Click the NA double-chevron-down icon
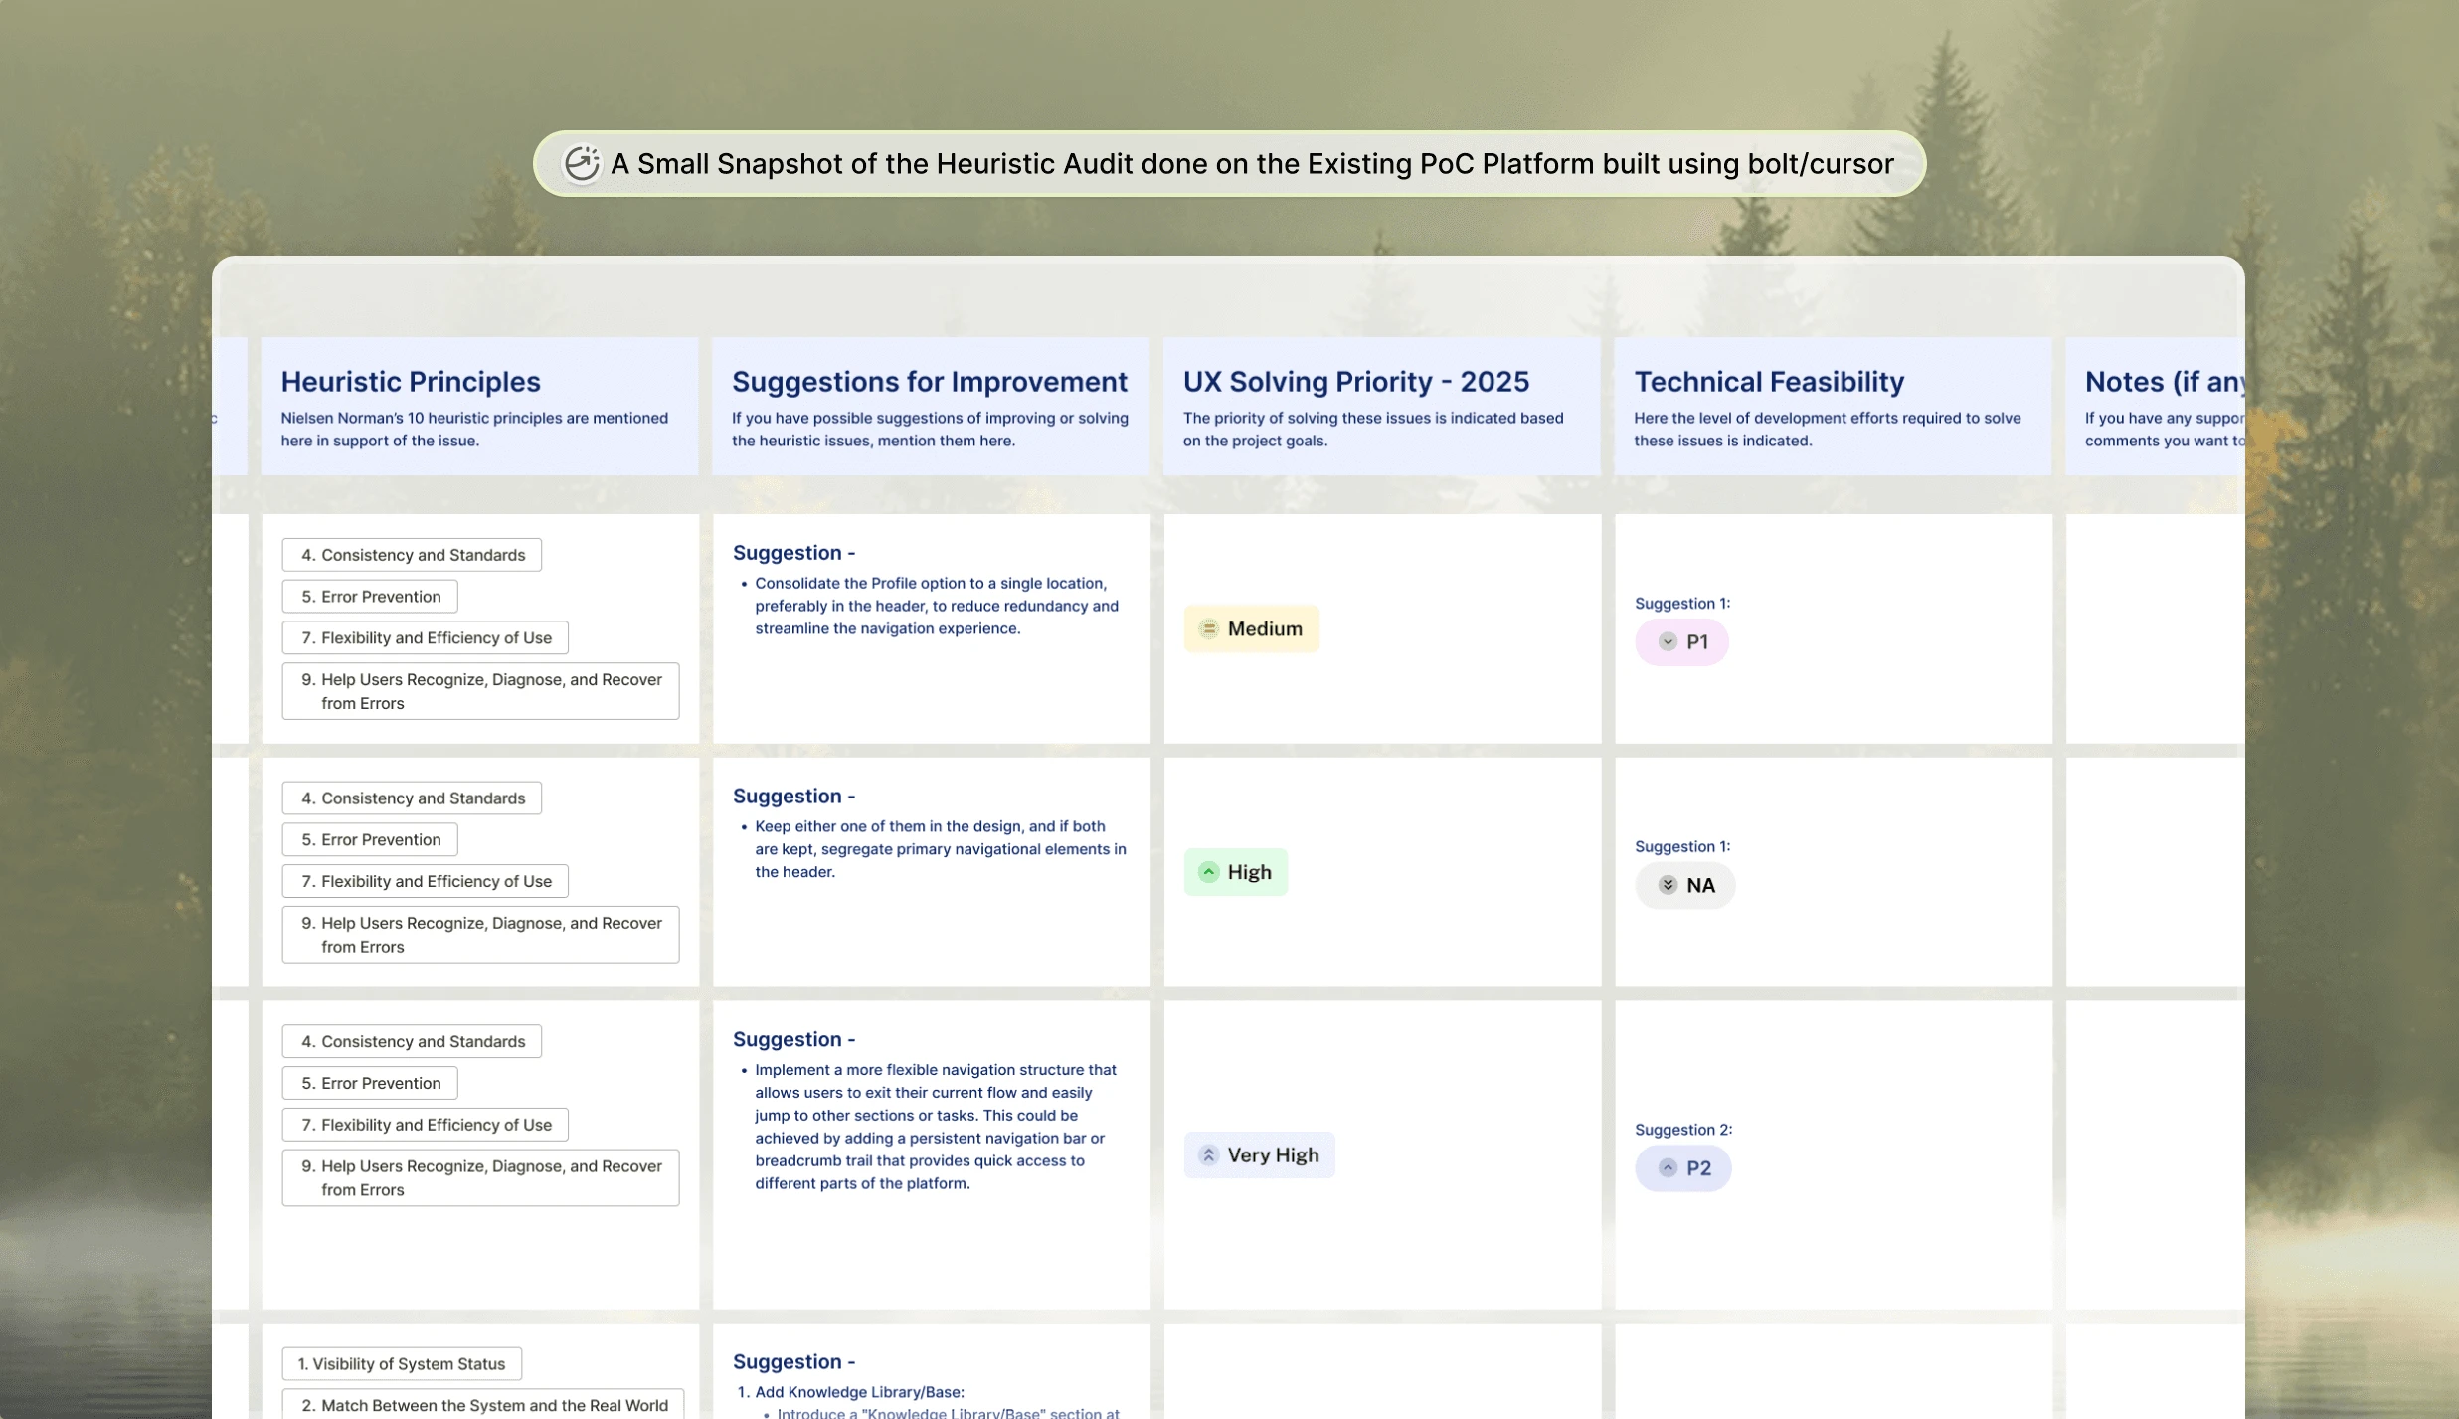This screenshot has height=1419, width=2459. tap(1668, 885)
